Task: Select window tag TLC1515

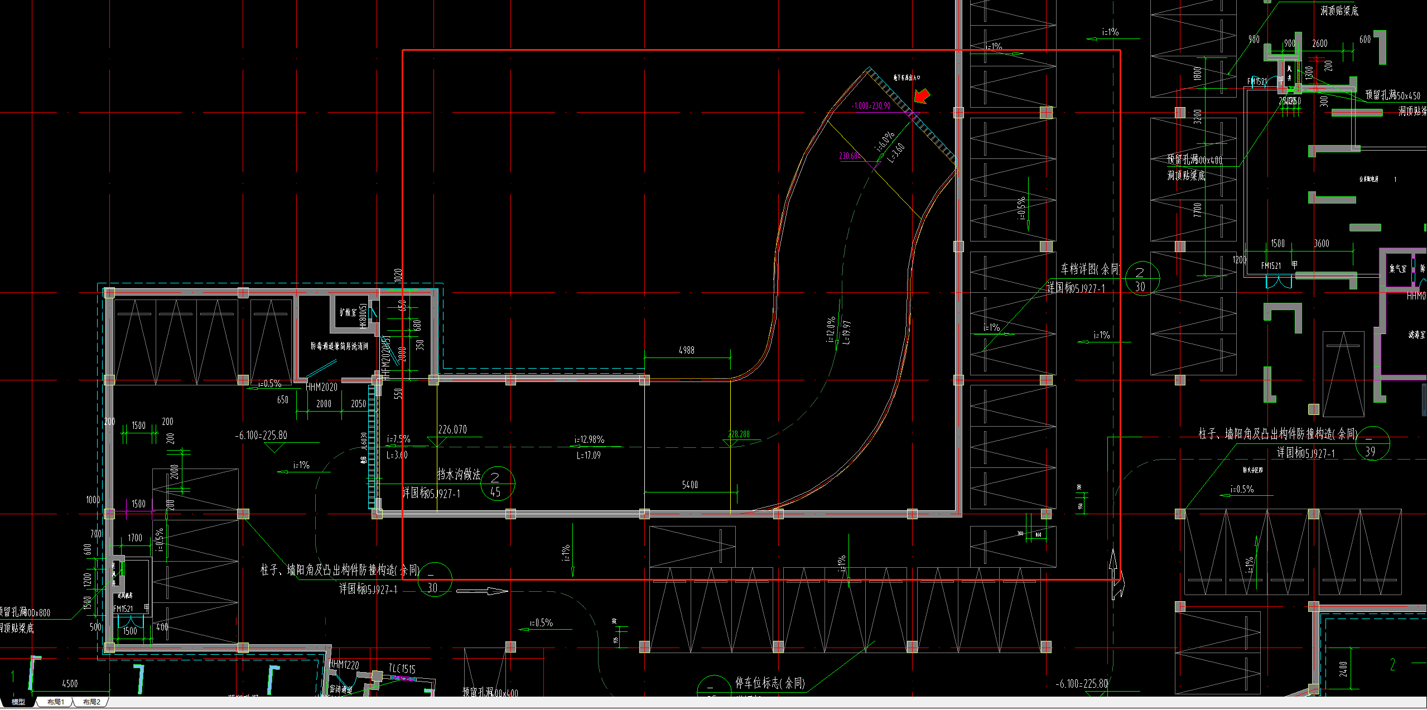Action: 402,669
